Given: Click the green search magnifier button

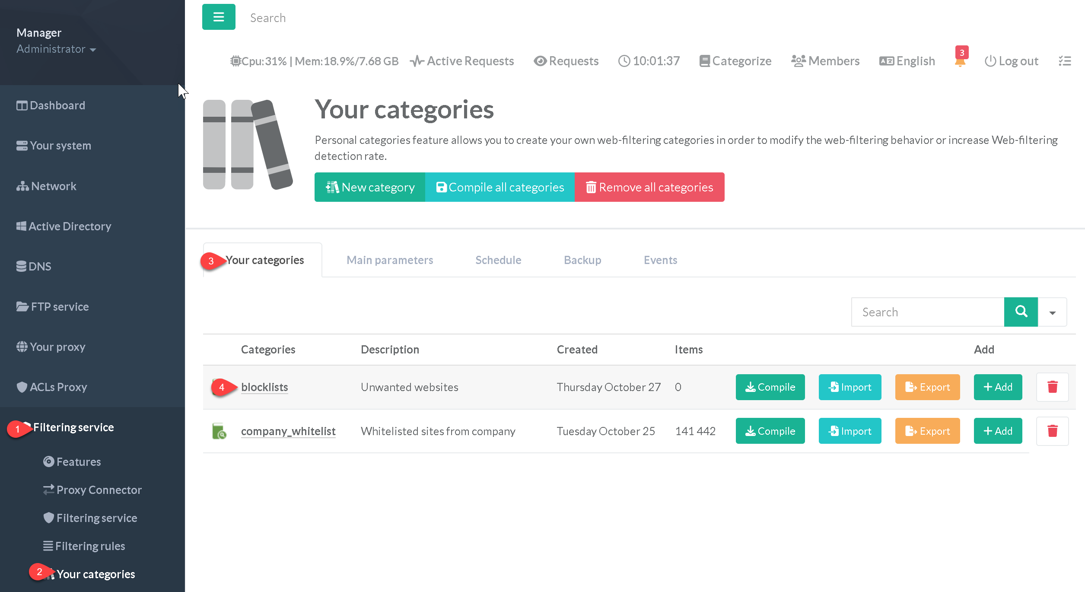Looking at the screenshot, I should pyautogui.click(x=1021, y=312).
